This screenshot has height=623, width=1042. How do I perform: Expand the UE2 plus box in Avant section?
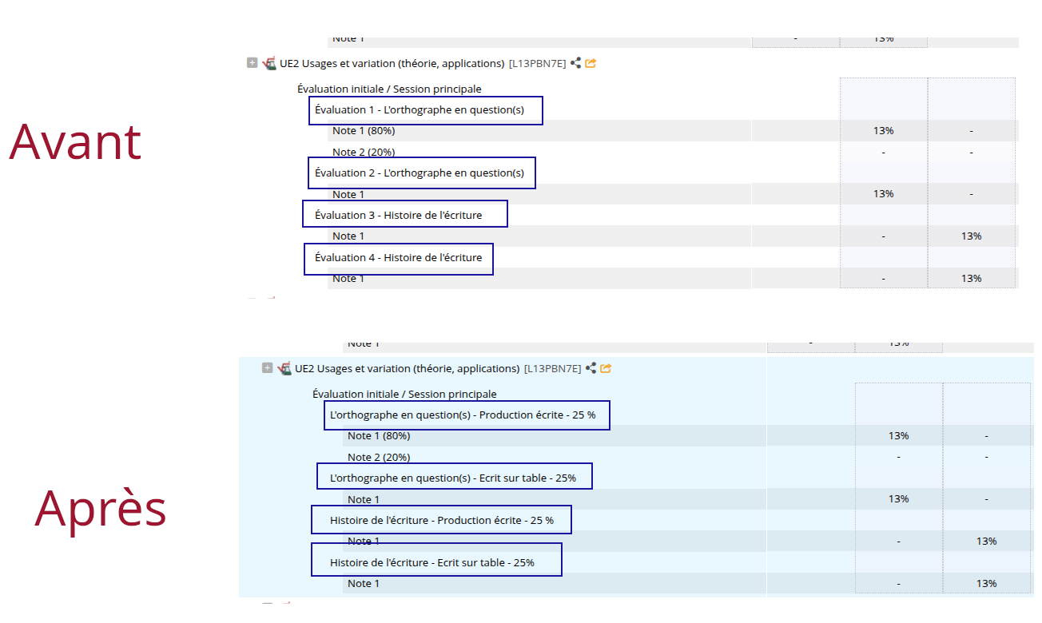[252, 62]
